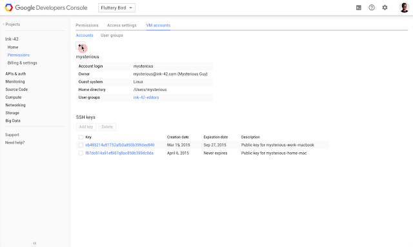Click the Google Developers Console logo
Image resolution: width=413 pixels, height=247 pixels.
tap(46, 8)
